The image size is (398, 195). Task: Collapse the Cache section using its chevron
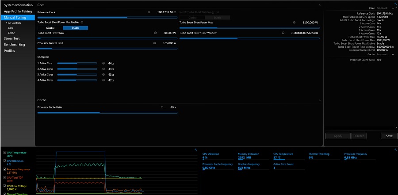320,100
